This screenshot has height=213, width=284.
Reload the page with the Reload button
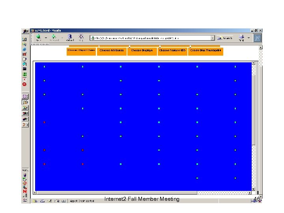[70, 38]
